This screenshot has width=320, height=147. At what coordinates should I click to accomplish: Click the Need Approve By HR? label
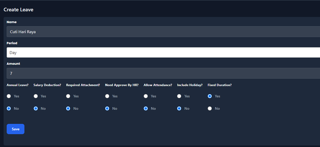(122, 85)
